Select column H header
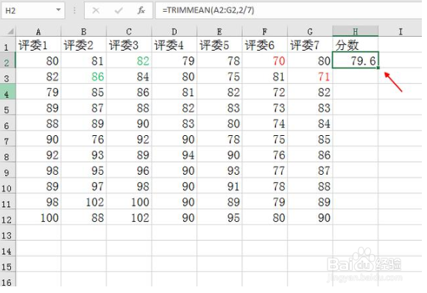This screenshot has height=293, width=427. point(356,32)
